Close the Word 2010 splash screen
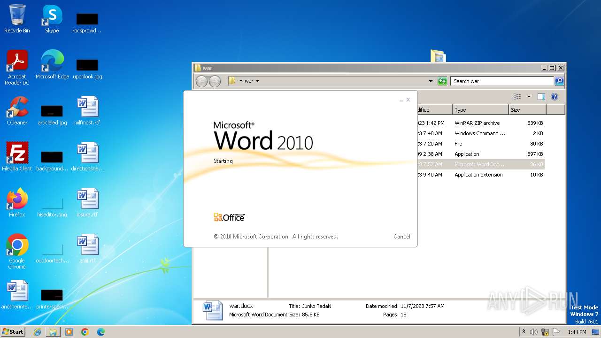This screenshot has width=601, height=338. pyautogui.click(x=408, y=100)
